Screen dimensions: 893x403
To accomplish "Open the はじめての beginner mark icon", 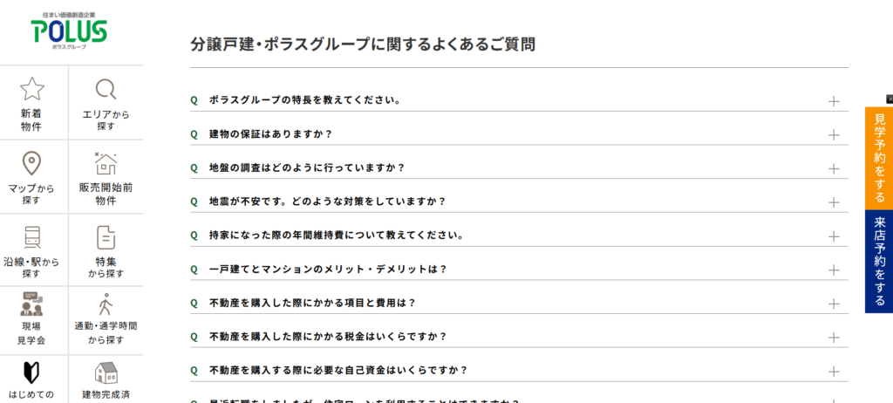I will pos(32,373).
